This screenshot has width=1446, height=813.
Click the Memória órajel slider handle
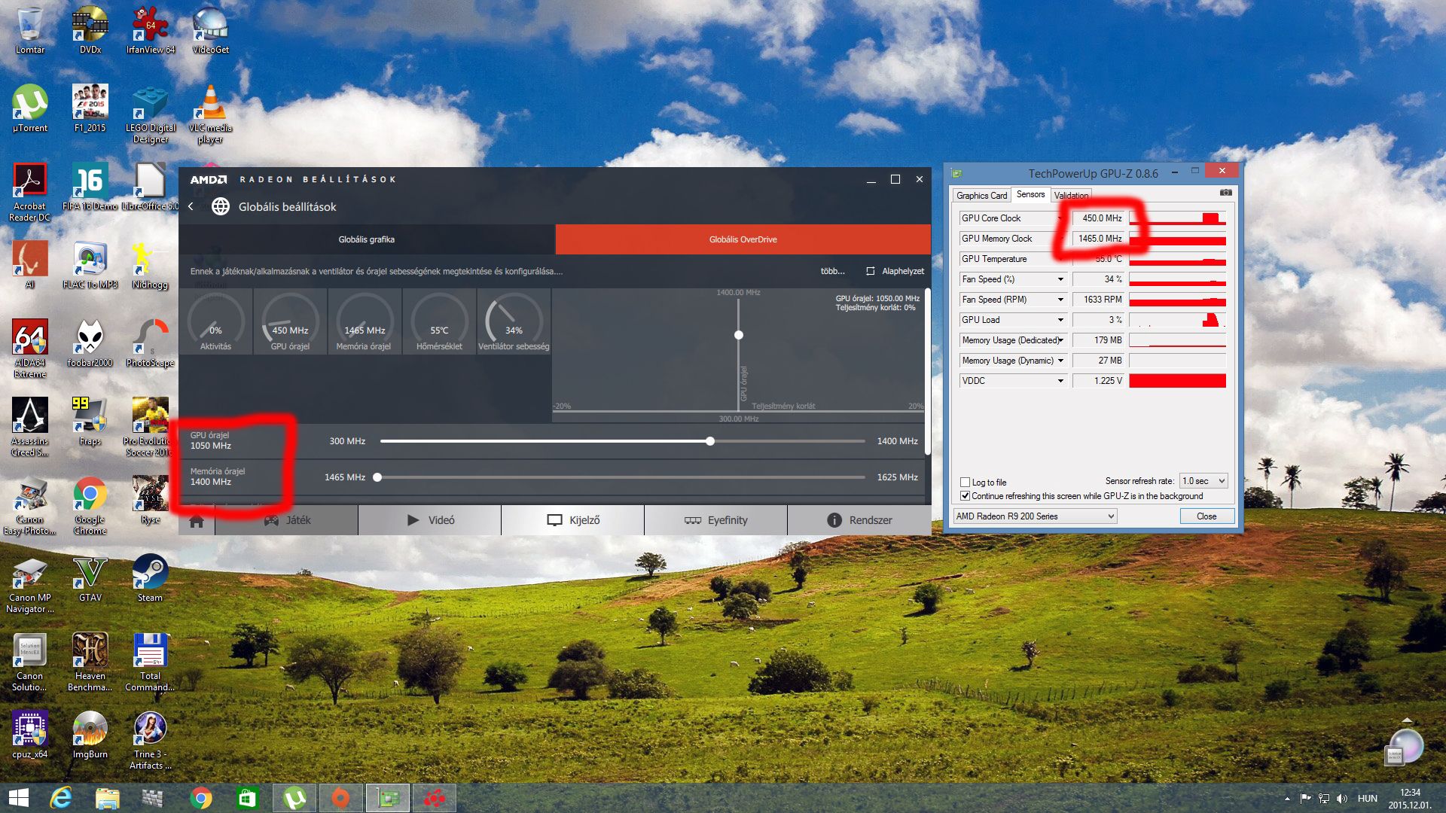(x=377, y=477)
